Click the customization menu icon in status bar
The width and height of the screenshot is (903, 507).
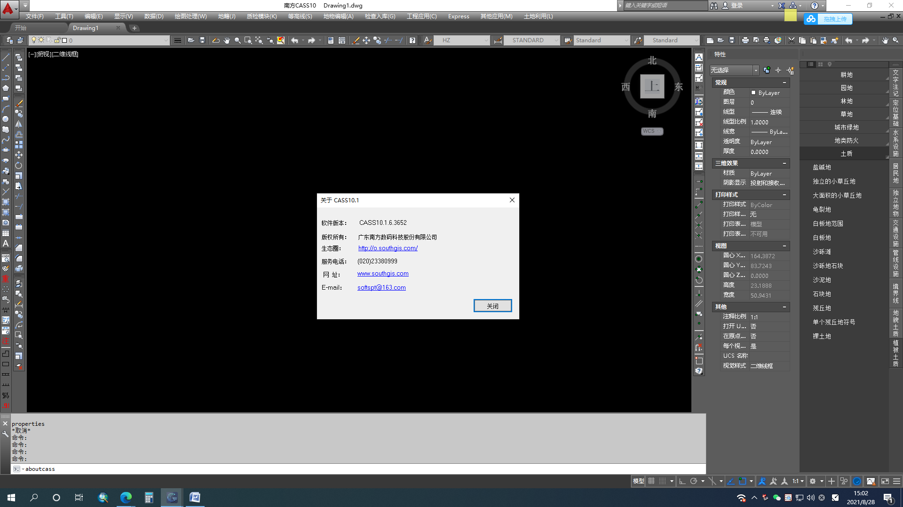click(896, 481)
